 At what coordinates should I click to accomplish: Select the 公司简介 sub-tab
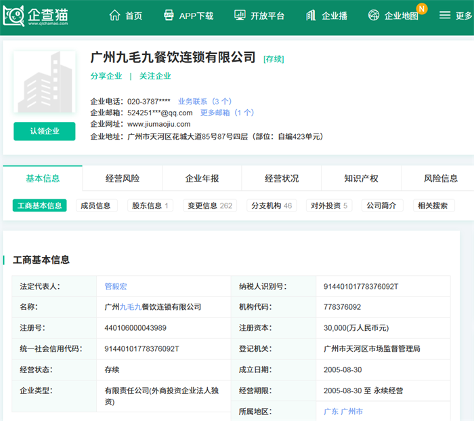[x=381, y=205]
